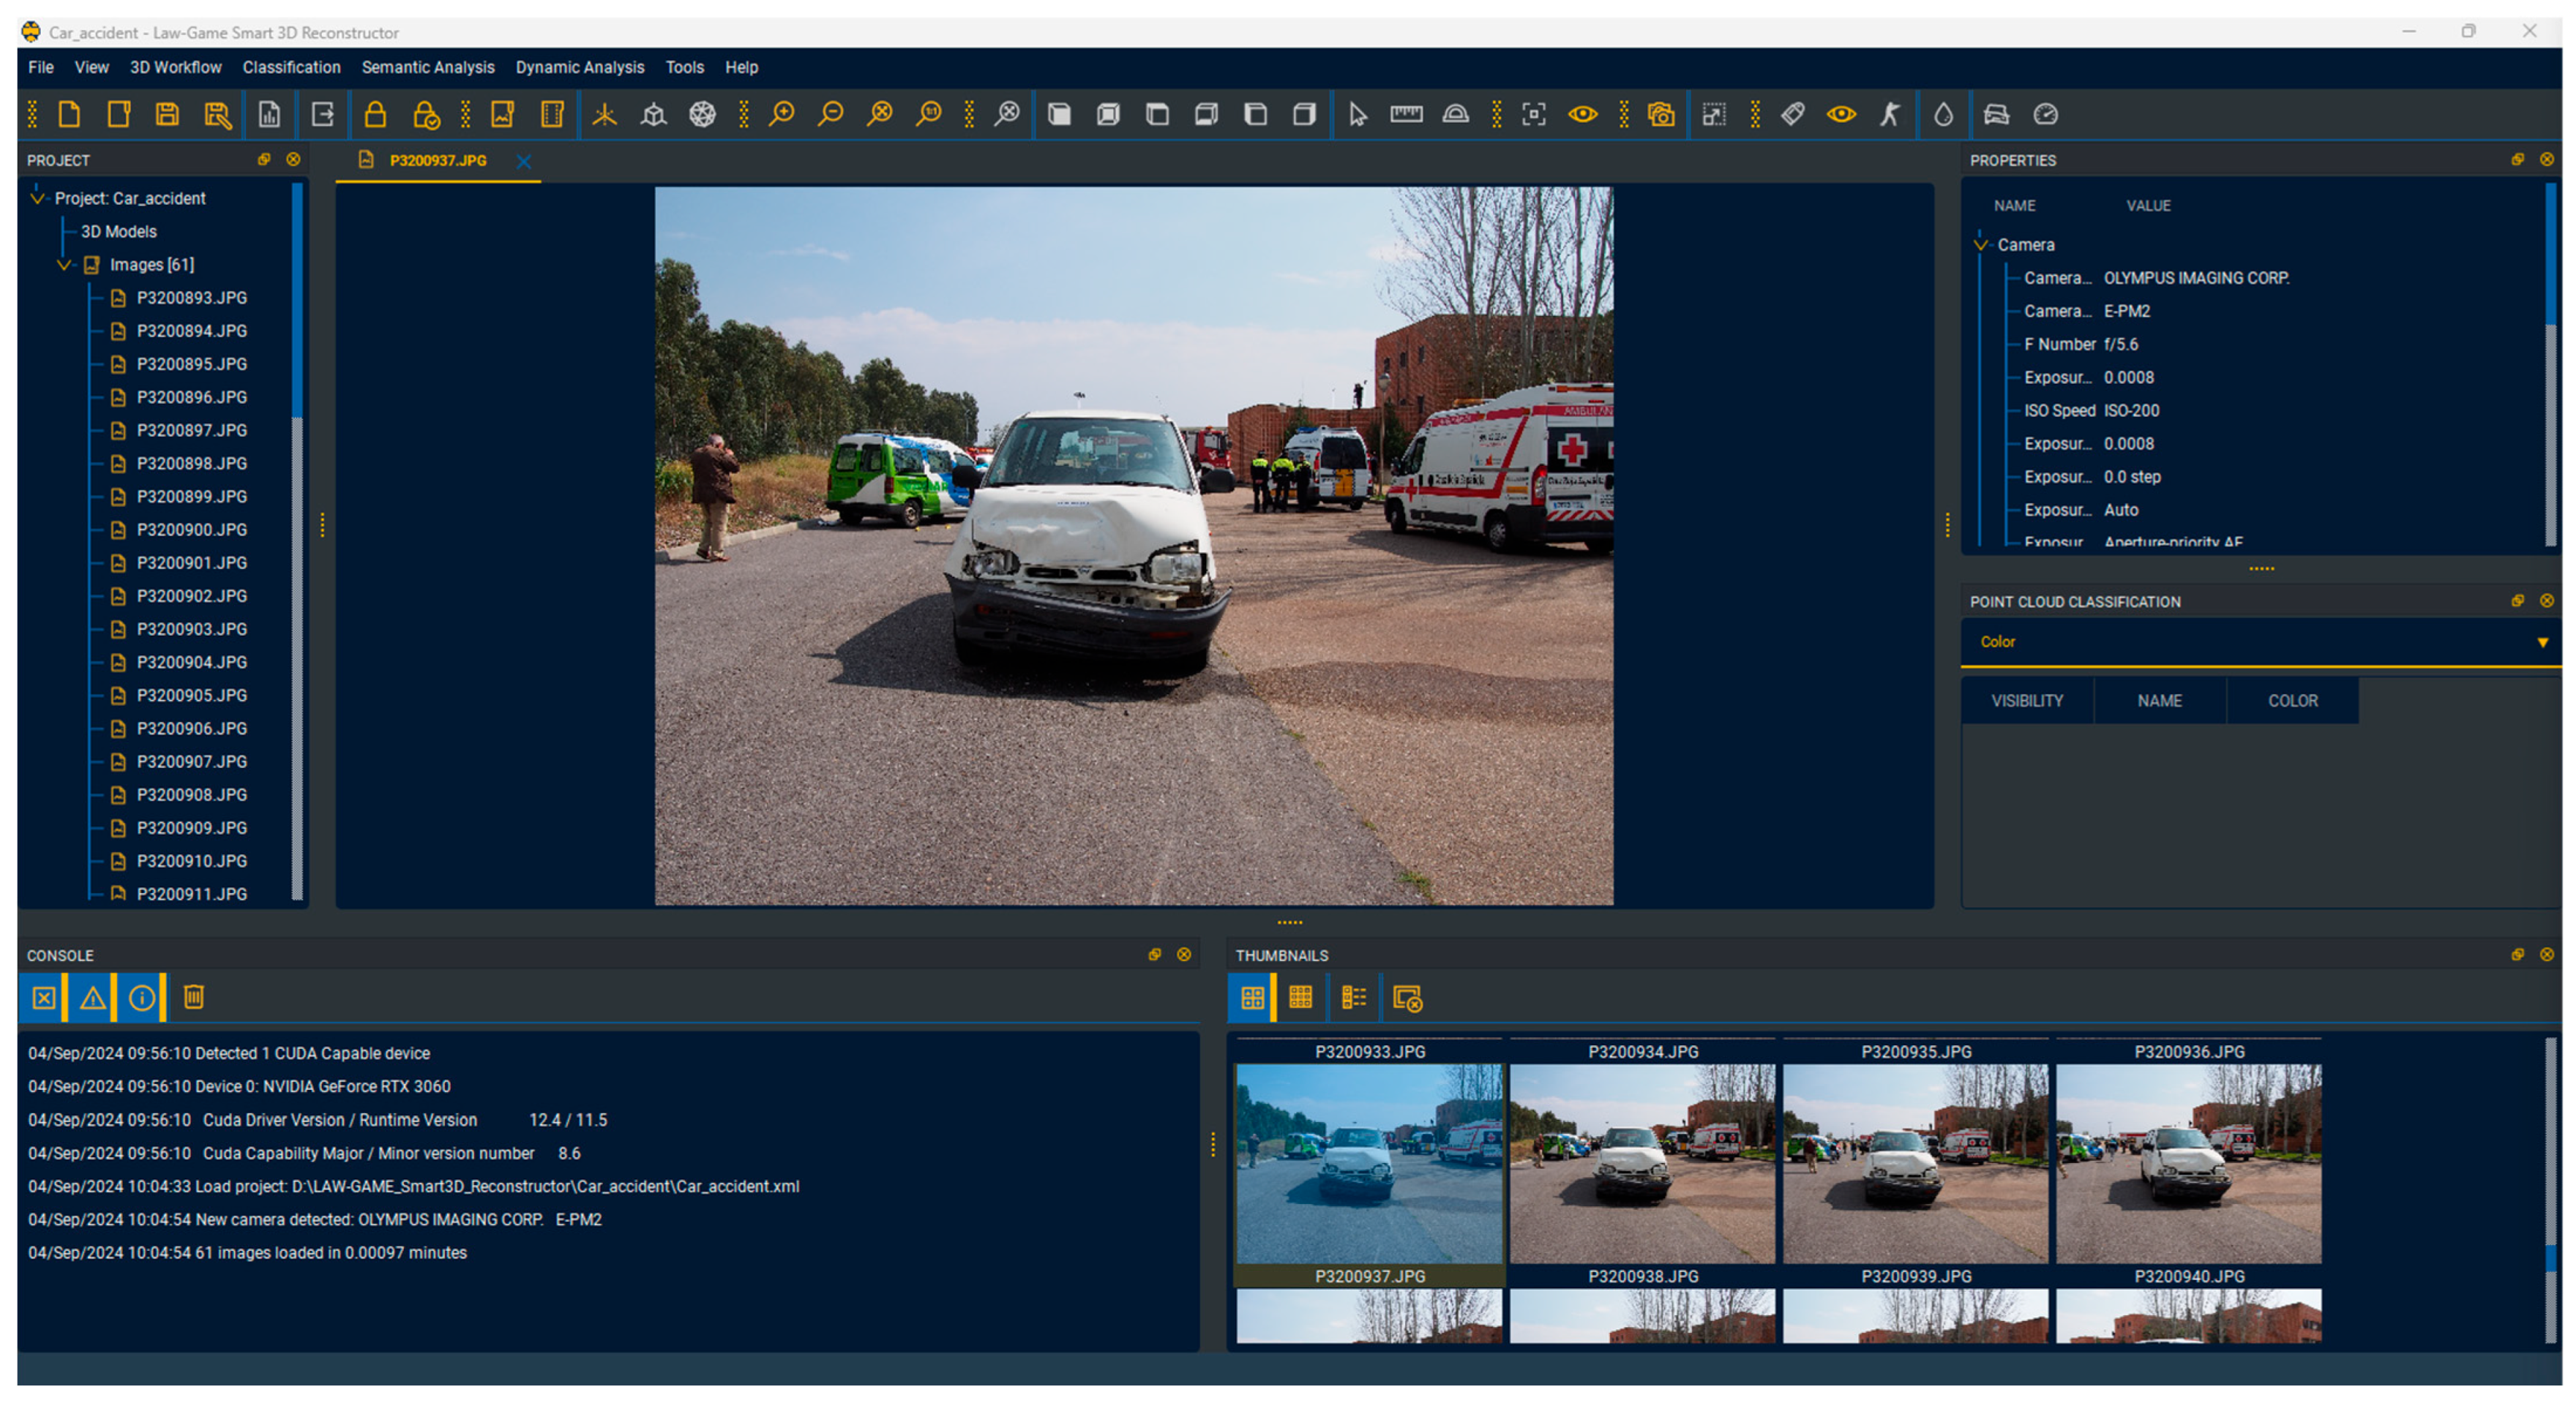
Task: Click the save project floppy icon
Action: (167, 114)
